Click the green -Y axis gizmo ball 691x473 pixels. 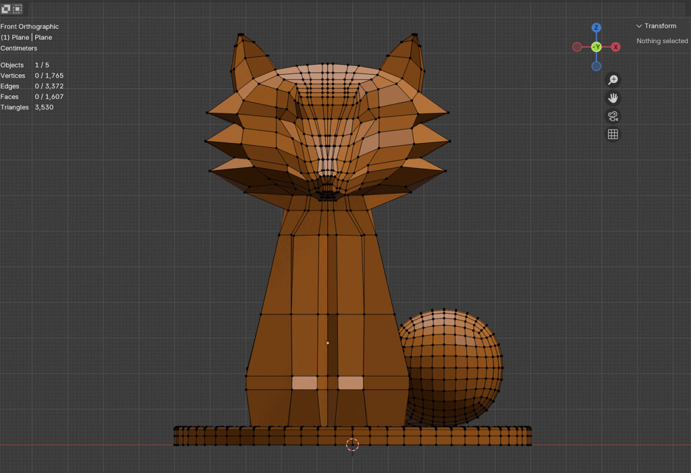click(x=596, y=47)
